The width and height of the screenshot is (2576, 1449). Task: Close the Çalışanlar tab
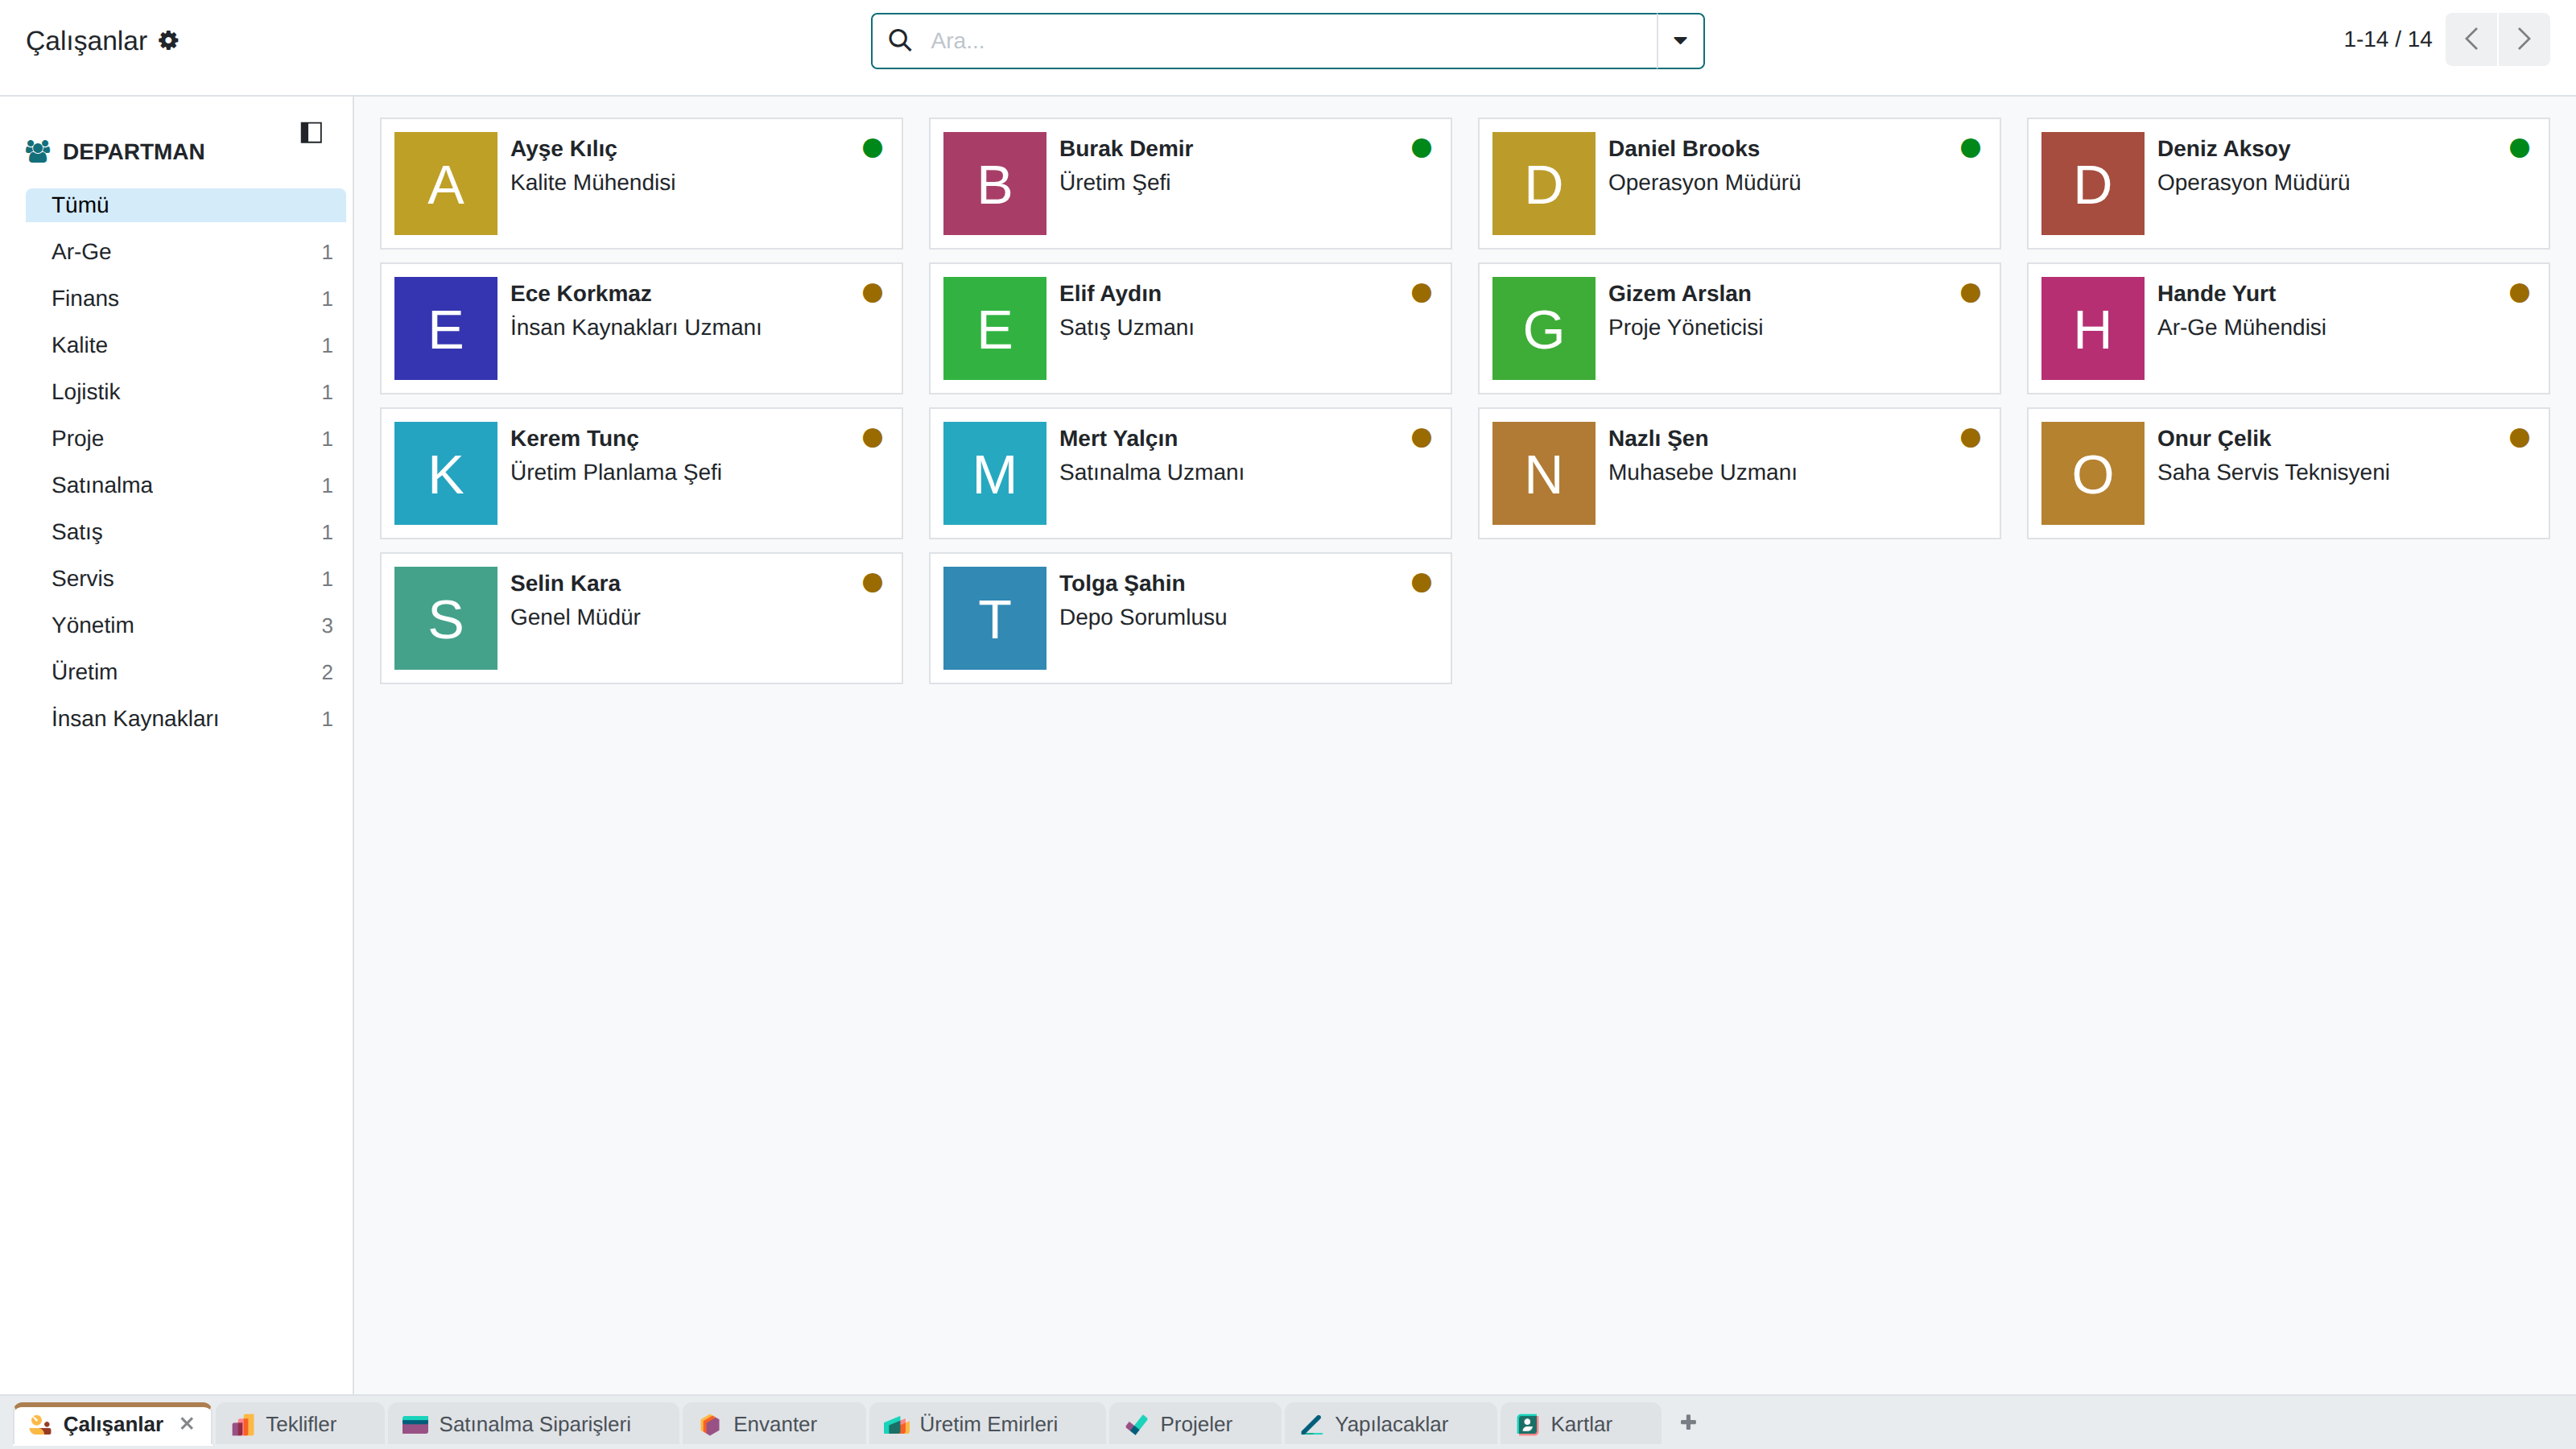click(187, 1423)
